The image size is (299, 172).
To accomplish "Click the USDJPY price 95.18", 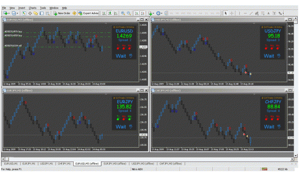I will coord(274,36).
